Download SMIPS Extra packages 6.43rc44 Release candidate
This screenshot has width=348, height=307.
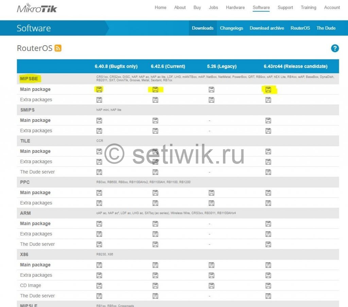click(268, 131)
